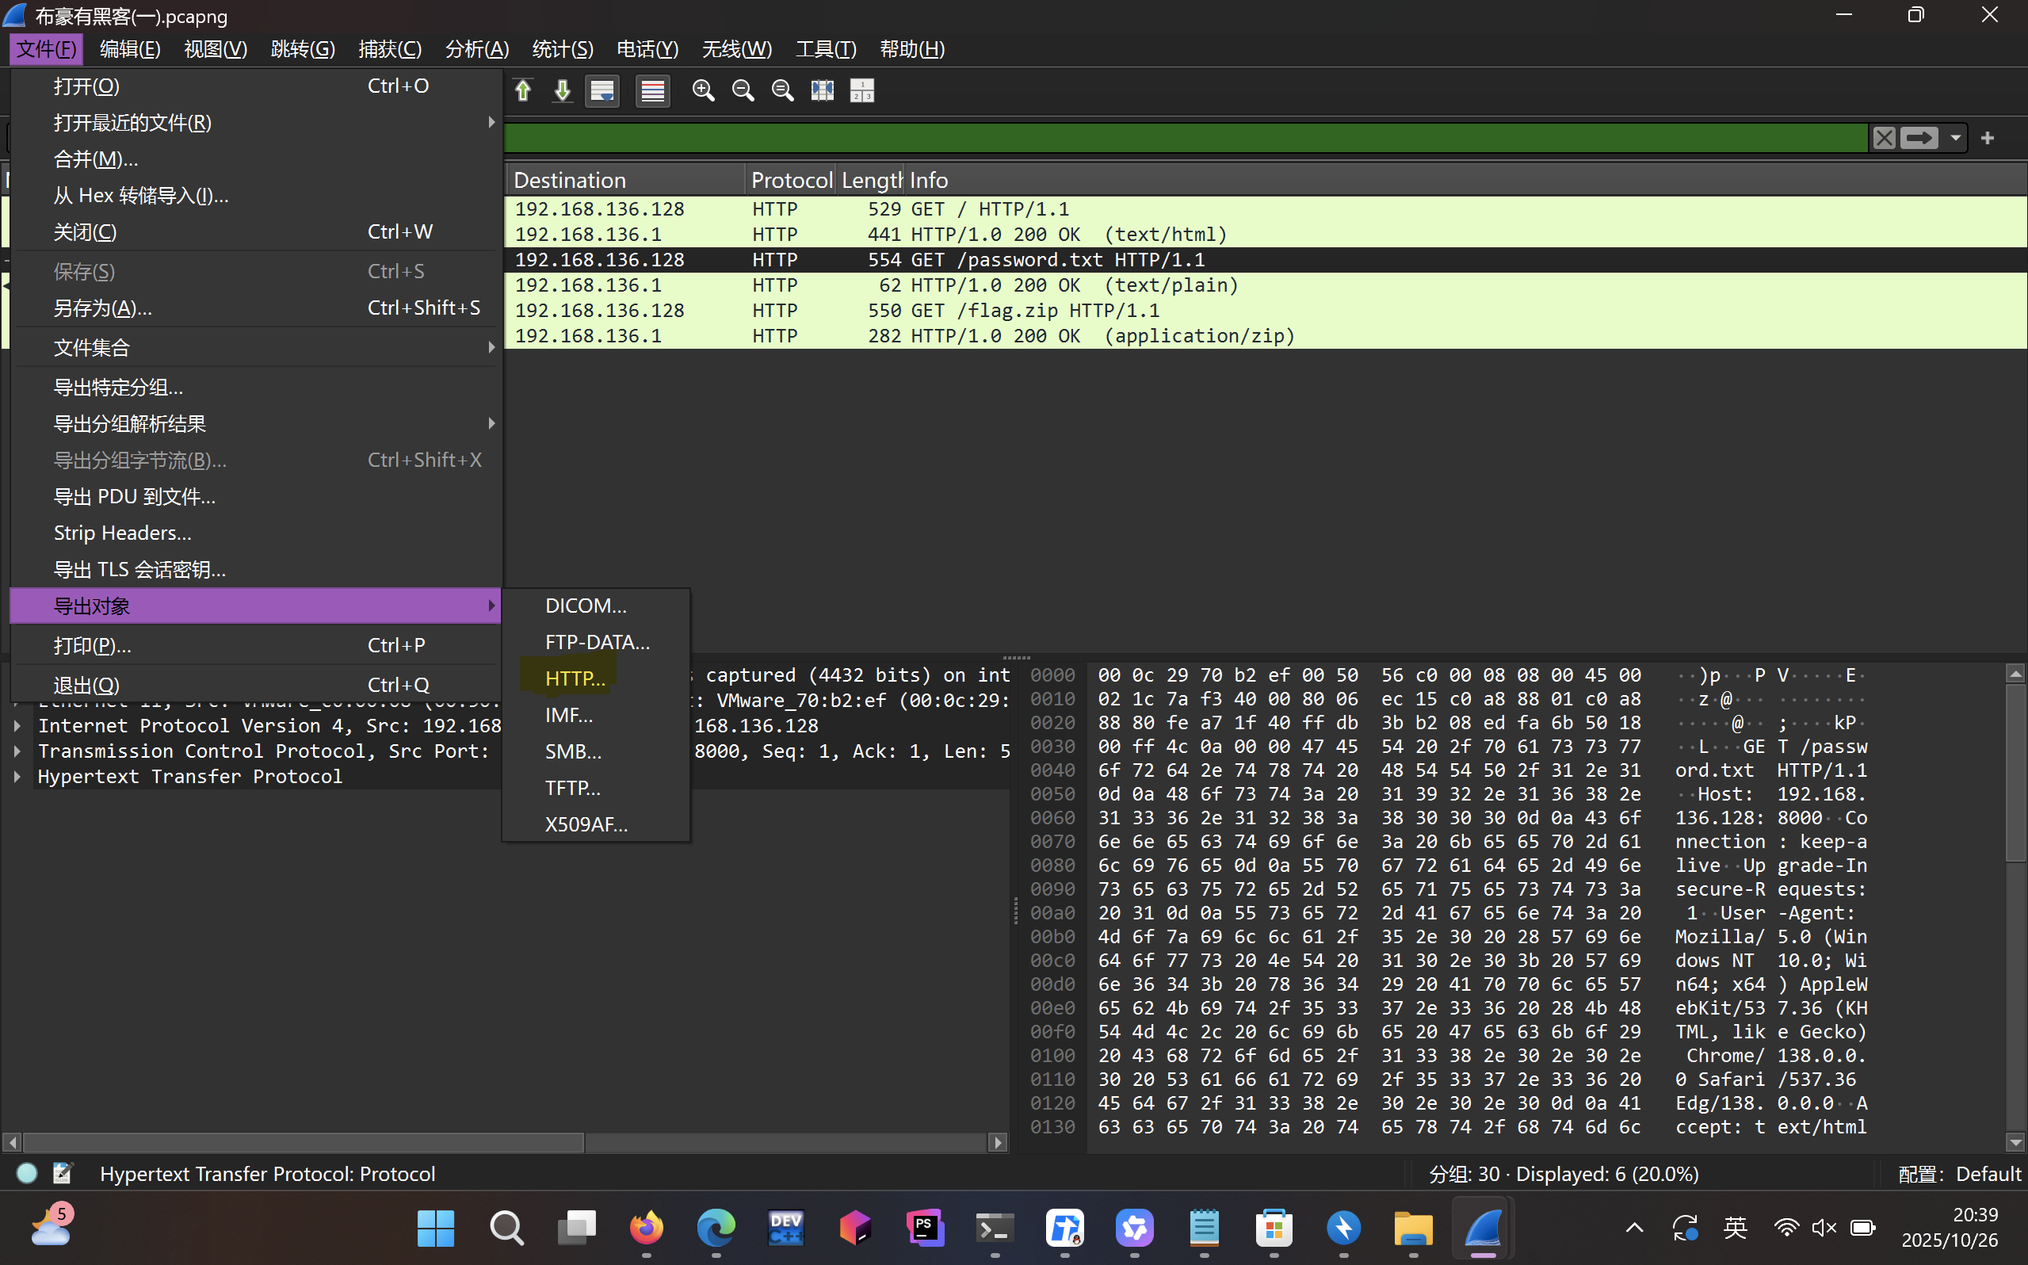Sort packets by the Info column header

pyautogui.click(x=1466, y=180)
